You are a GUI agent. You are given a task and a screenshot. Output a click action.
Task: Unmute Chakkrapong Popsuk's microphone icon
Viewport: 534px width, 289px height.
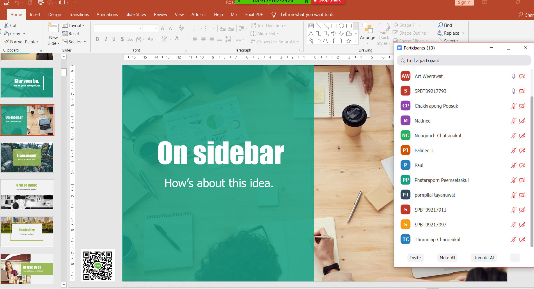514,106
